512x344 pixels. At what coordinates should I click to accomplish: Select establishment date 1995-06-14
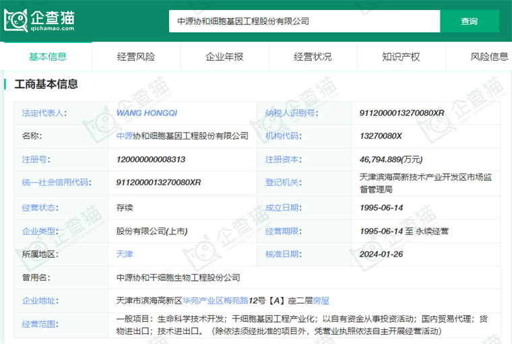tap(381, 207)
